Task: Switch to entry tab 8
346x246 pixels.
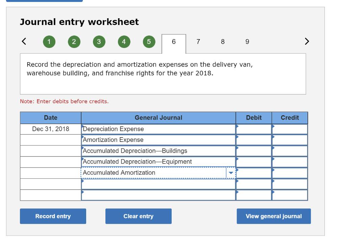Action: coord(223,42)
